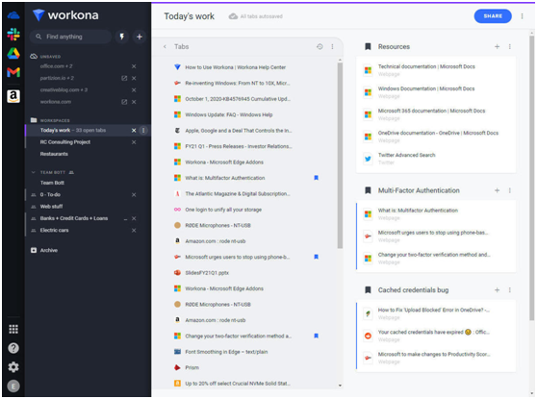Open Technical documentation Microsoft Docs resource

[x=426, y=66]
